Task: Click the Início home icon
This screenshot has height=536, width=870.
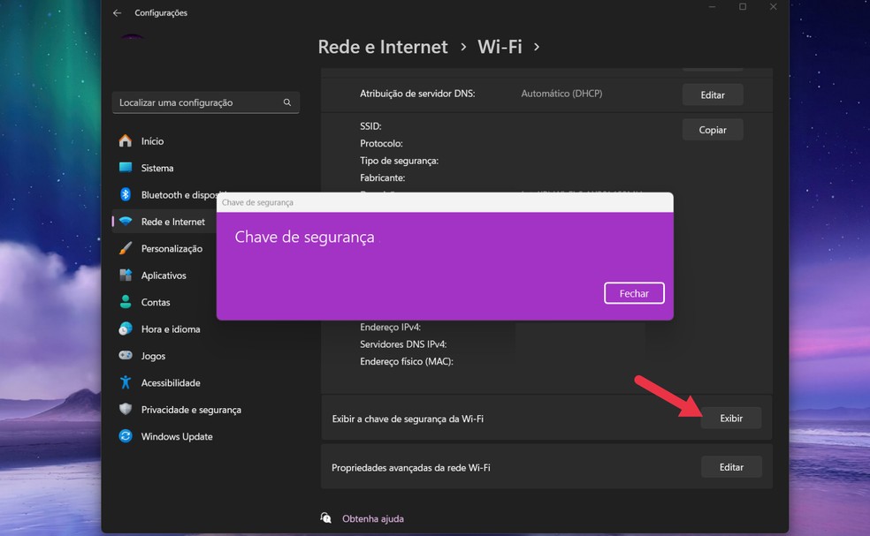Action: [x=126, y=140]
